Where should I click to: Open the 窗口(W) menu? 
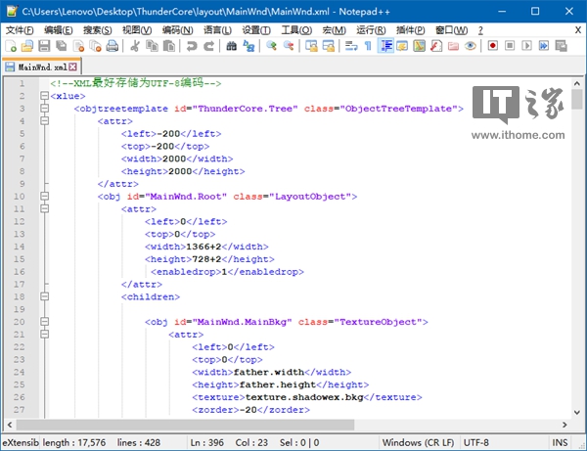click(x=451, y=30)
